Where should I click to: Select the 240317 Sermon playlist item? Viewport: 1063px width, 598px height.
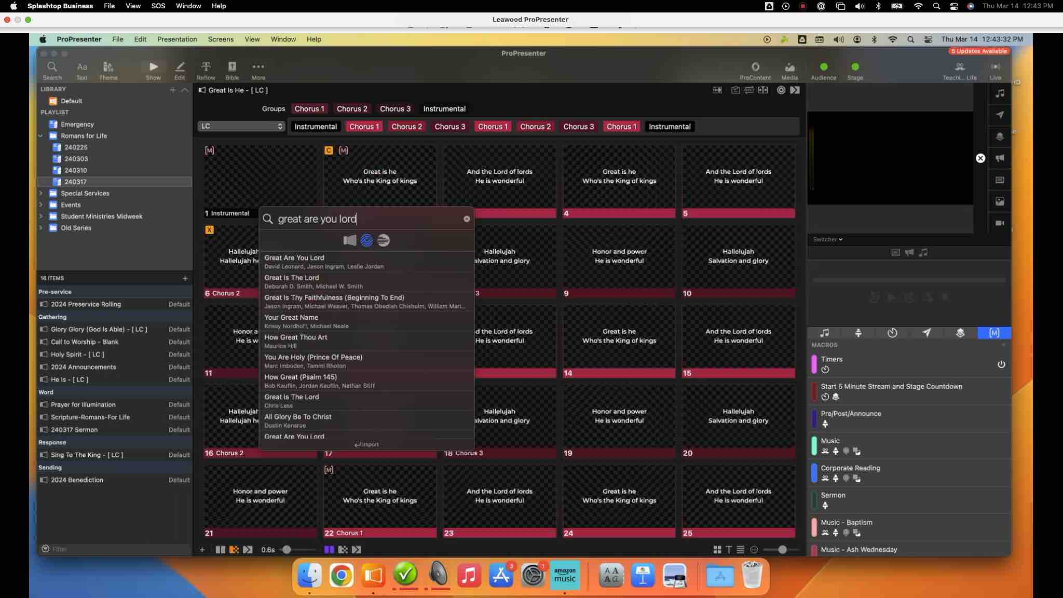point(74,430)
